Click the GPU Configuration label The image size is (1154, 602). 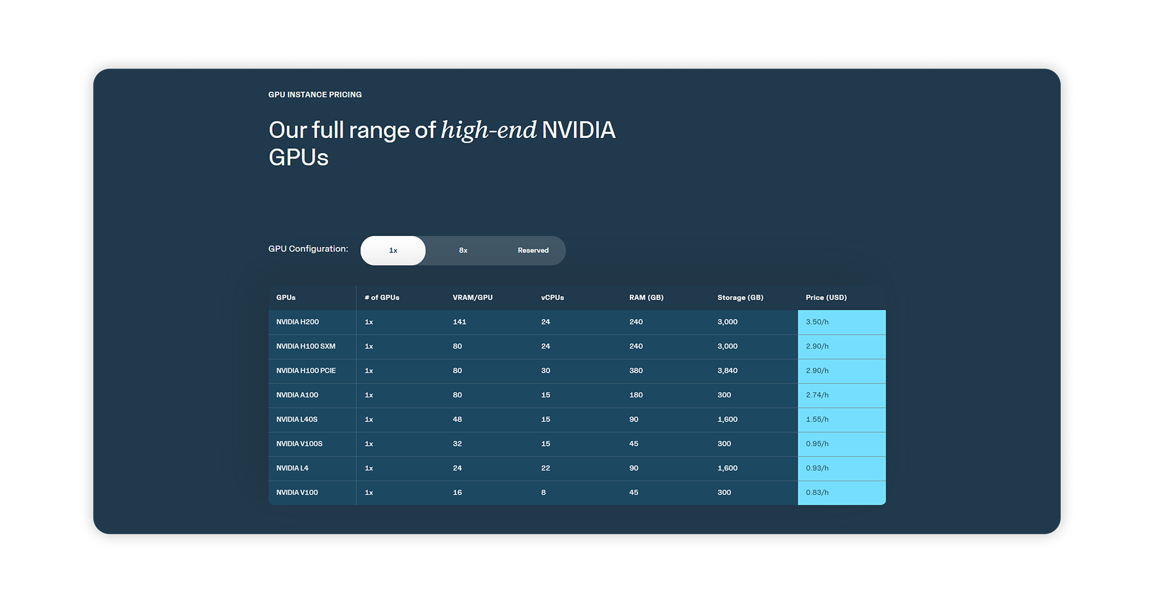pos(308,249)
